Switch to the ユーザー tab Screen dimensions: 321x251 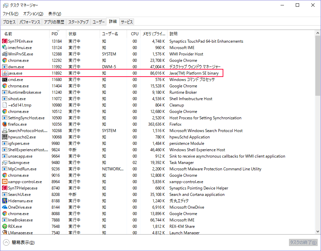[99, 22]
